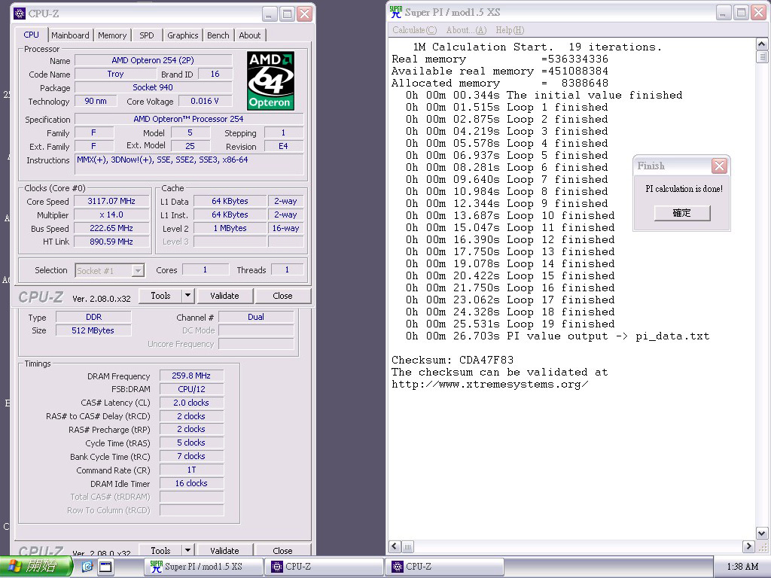The width and height of the screenshot is (771, 578).
Task: Click the Tools button in front CPU-Z window
Action: coord(160,296)
